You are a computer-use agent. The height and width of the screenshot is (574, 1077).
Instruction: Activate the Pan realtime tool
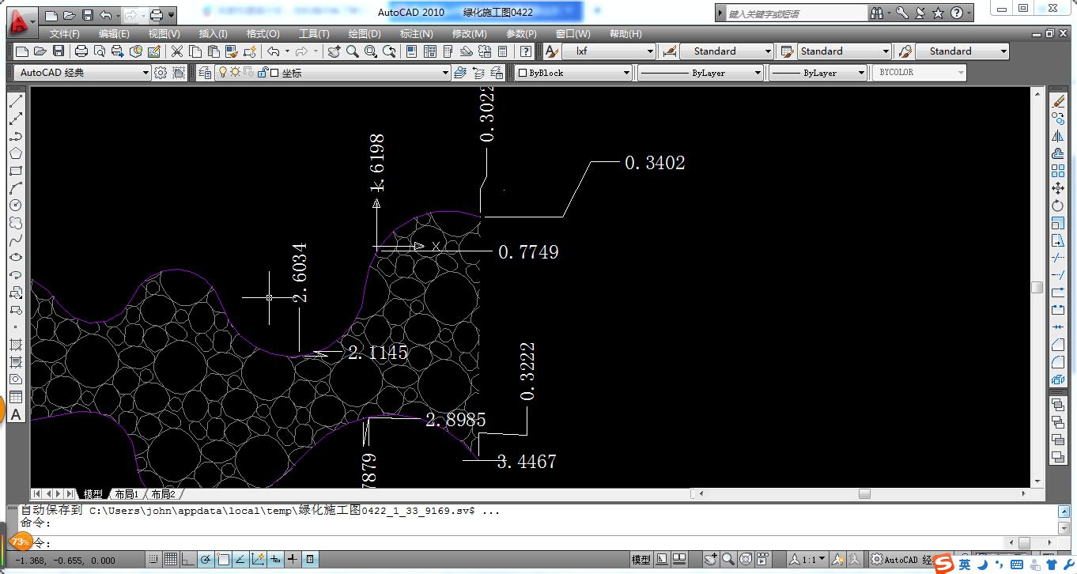pos(334,51)
